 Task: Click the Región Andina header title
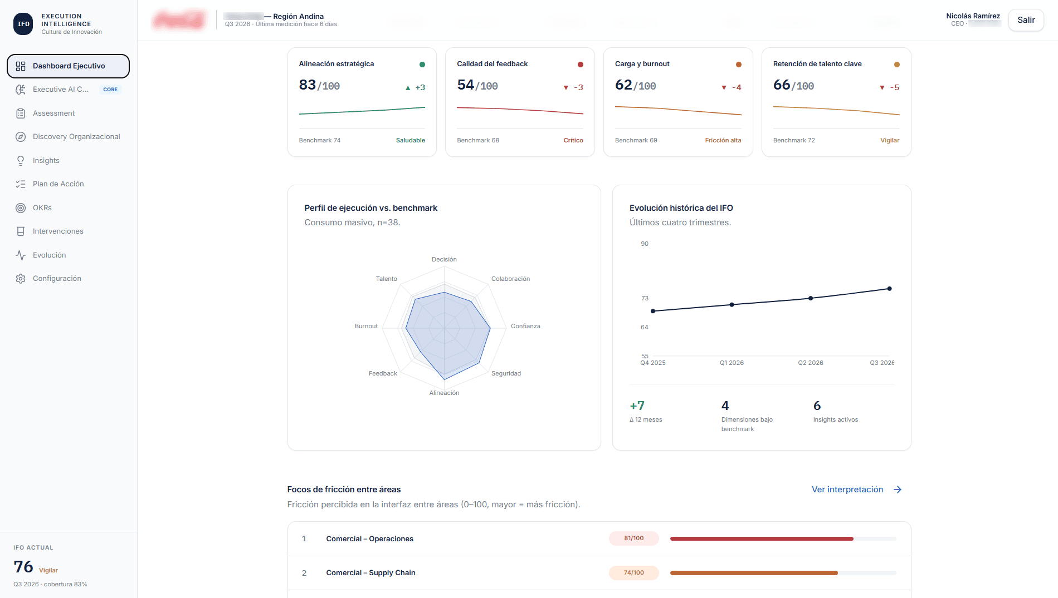pos(298,17)
